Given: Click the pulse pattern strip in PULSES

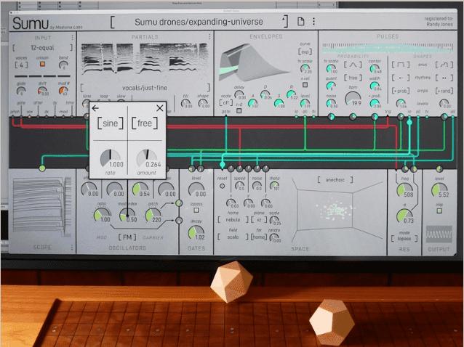Looking at the screenshot, I should [x=388, y=47].
